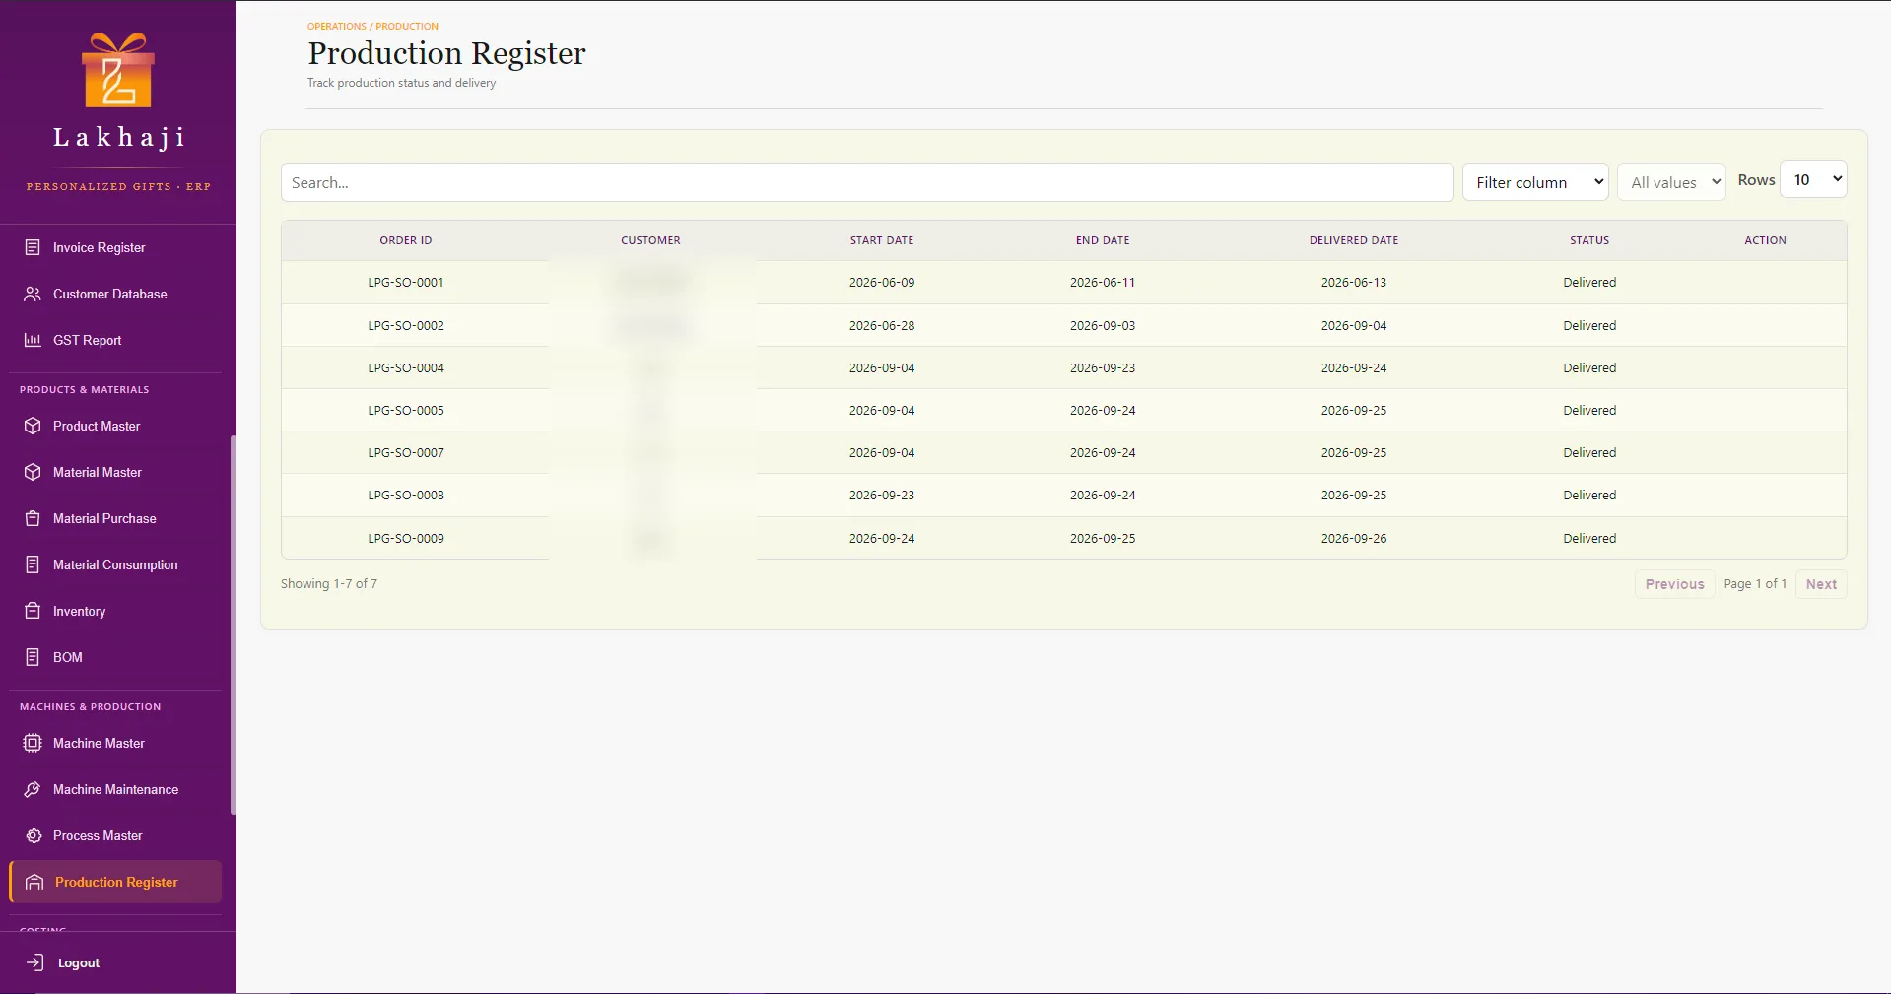The height and width of the screenshot is (994, 1891).
Task: Open Invoice Register page
Action: (115, 247)
